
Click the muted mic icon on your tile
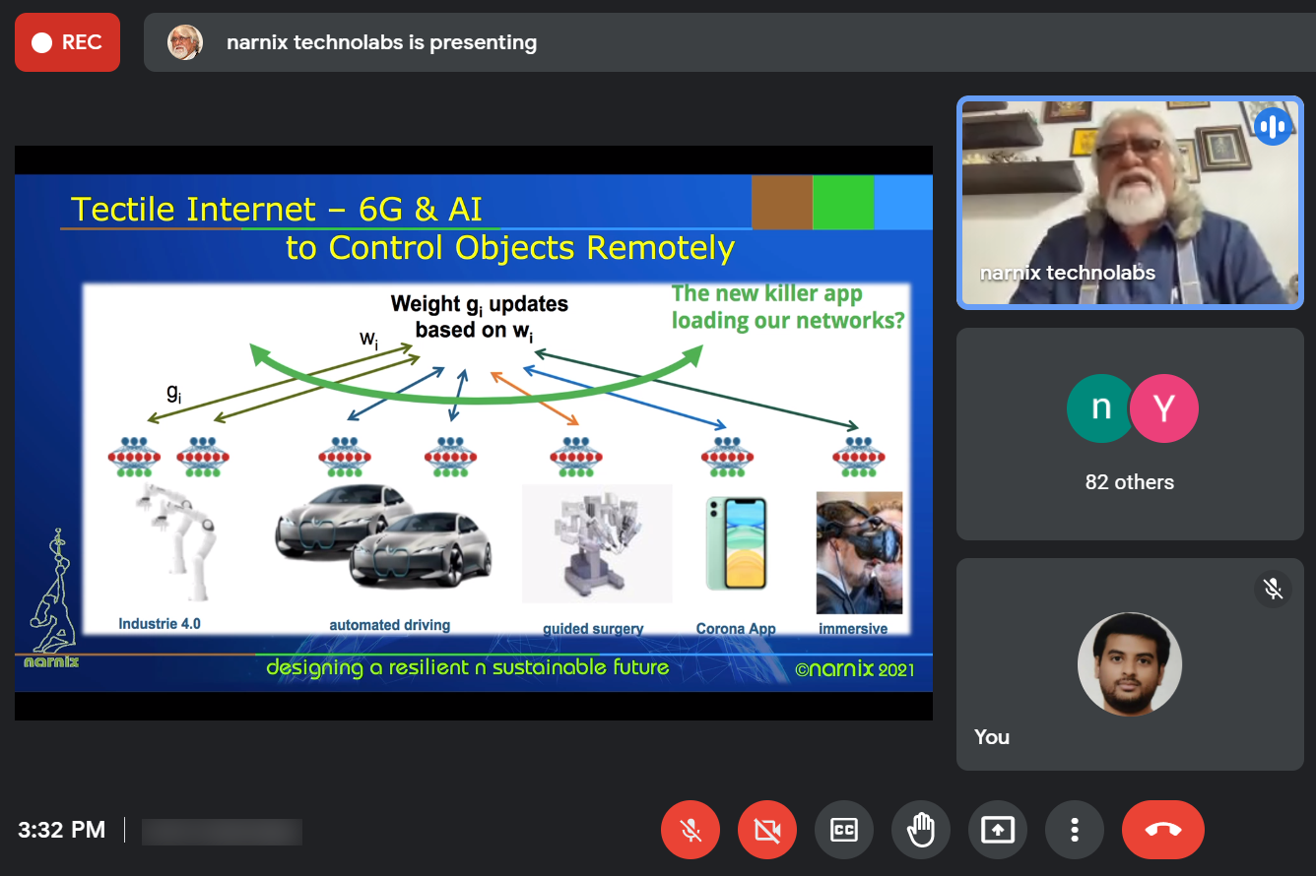pos(1273,590)
